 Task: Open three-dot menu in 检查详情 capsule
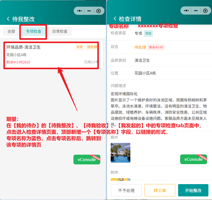coord(186,10)
